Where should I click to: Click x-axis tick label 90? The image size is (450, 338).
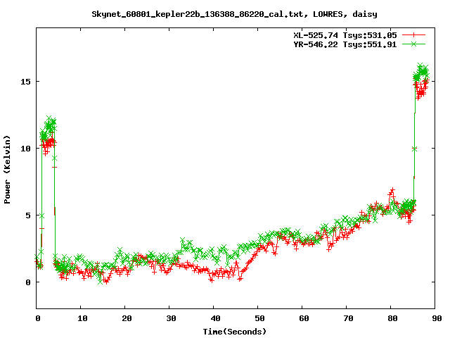[x=437, y=318]
